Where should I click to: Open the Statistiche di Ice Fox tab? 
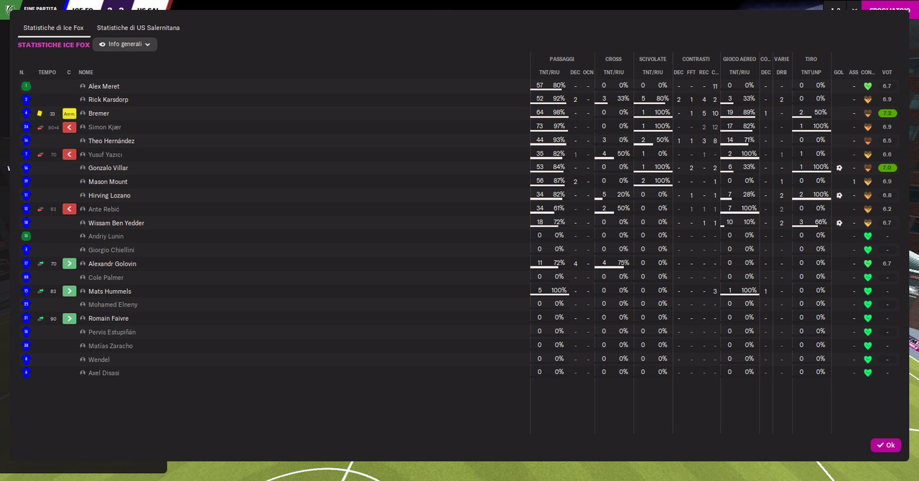coord(54,28)
